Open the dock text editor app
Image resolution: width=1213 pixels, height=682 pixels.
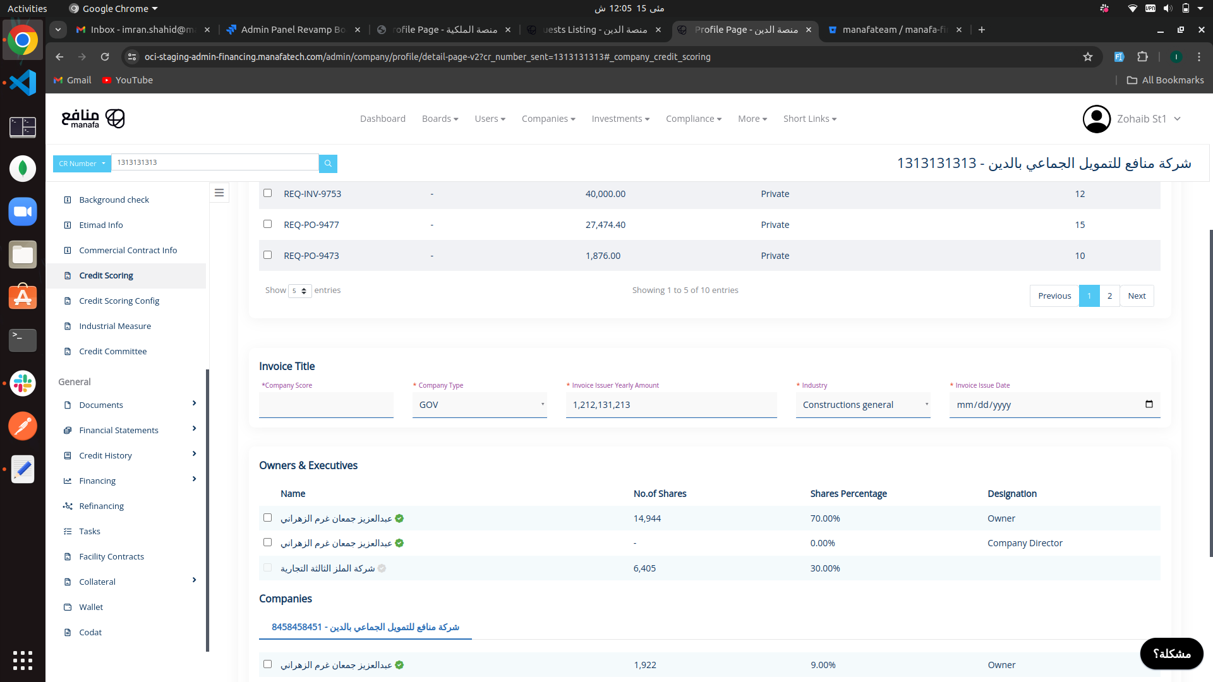(23, 469)
